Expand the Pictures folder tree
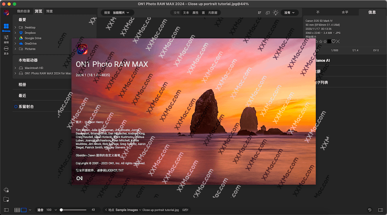Image resolution: width=387 pixels, height=215 pixels. click(15, 49)
